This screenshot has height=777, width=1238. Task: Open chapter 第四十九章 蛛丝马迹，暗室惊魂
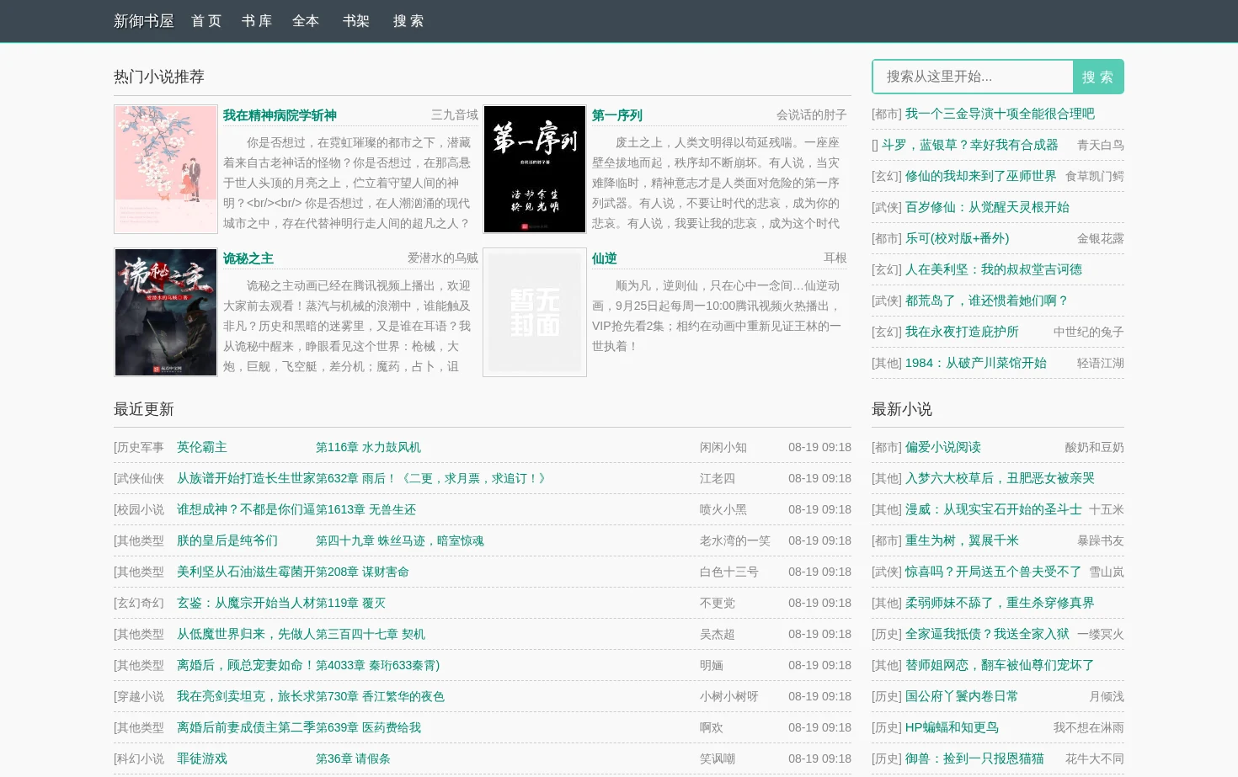click(x=400, y=540)
